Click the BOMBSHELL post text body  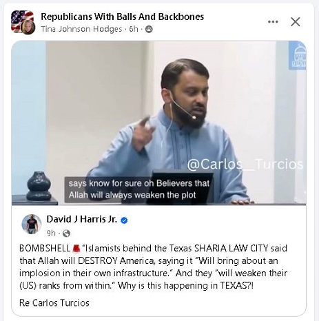154,267
